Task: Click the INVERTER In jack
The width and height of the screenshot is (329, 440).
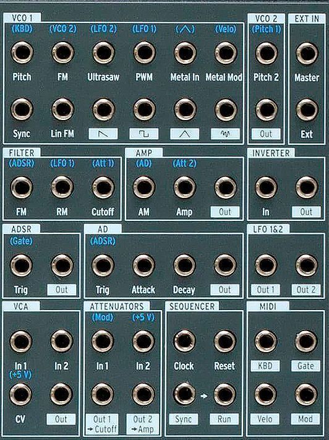Action: pos(266,187)
